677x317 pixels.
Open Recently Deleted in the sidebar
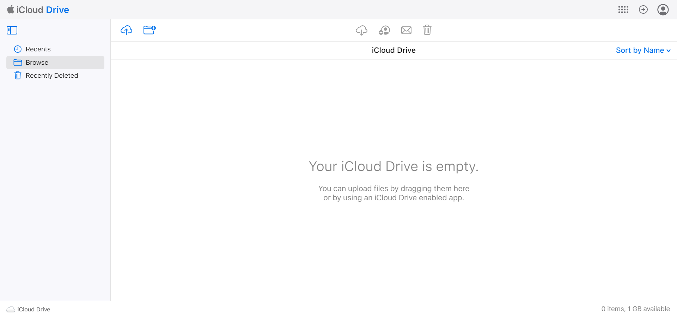pos(55,76)
